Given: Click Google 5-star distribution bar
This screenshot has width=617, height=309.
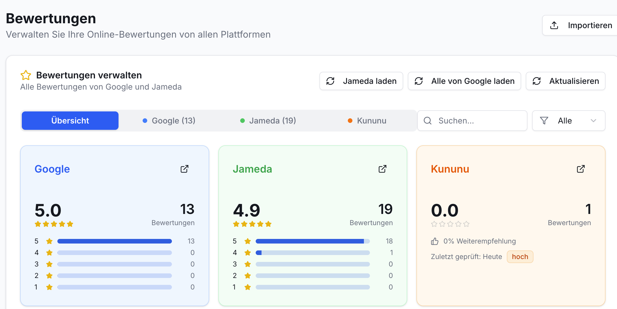Looking at the screenshot, I should point(115,241).
